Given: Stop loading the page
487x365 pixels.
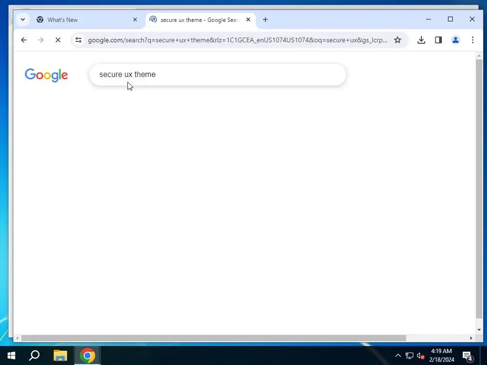Looking at the screenshot, I should (x=58, y=40).
